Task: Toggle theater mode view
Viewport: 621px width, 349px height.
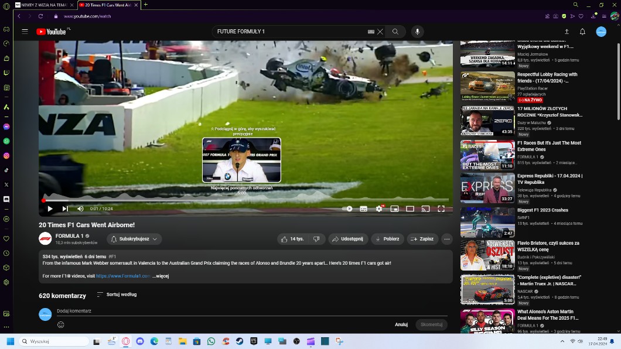Action: [410, 208]
